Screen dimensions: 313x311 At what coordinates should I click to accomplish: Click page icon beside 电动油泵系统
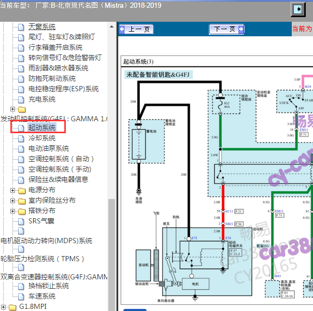point(21,149)
